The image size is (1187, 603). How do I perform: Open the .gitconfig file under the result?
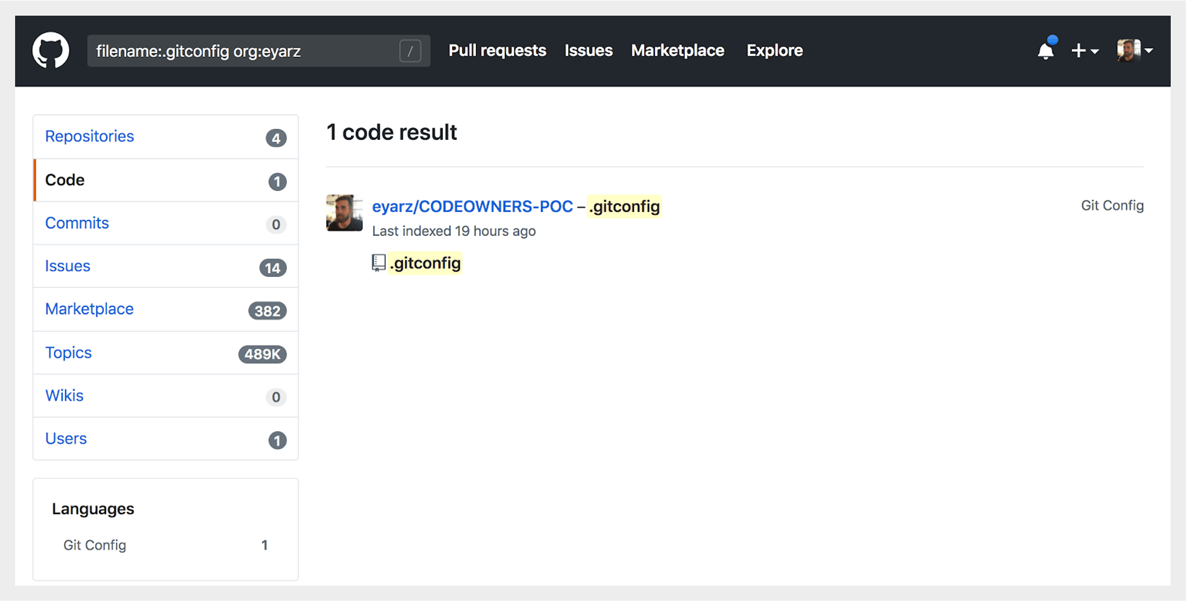point(425,263)
